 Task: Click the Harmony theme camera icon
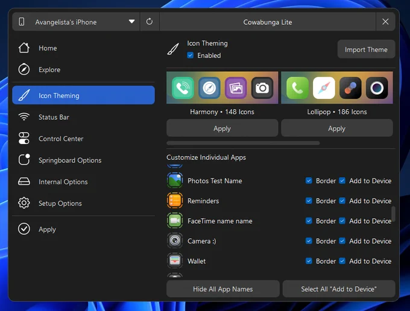[262, 88]
